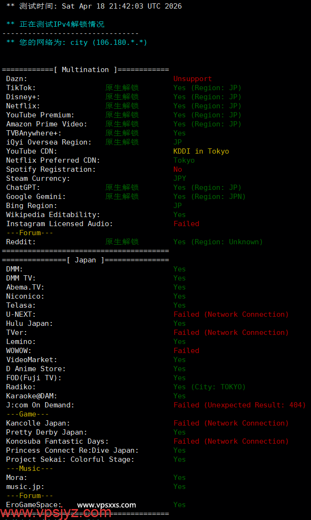Select the Dazn Unsupport result

pyautogui.click(x=192, y=79)
